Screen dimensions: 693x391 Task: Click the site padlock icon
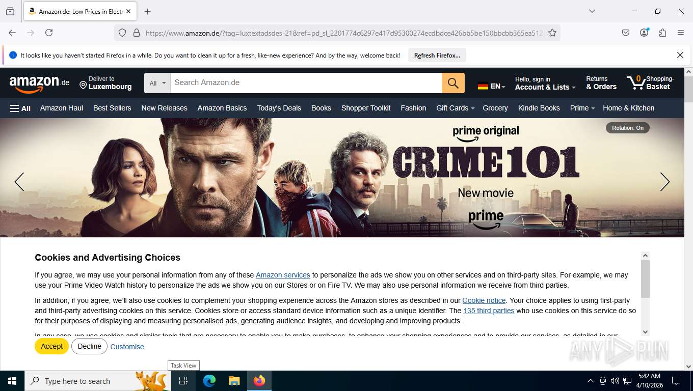click(136, 33)
